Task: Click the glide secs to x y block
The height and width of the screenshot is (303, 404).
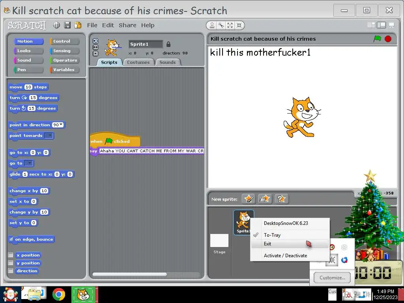Action: tap(41, 174)
